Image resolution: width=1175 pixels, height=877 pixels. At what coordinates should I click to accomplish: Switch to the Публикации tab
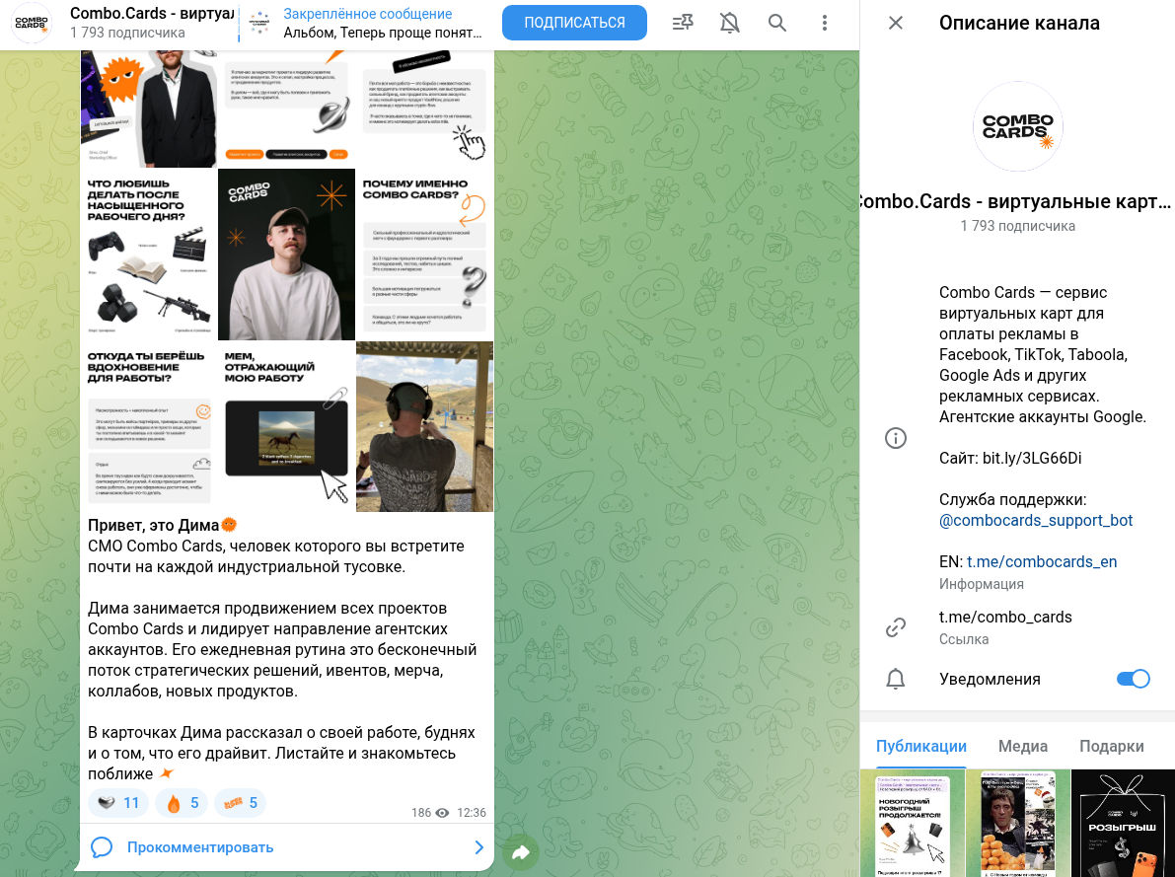pos(921,747)
